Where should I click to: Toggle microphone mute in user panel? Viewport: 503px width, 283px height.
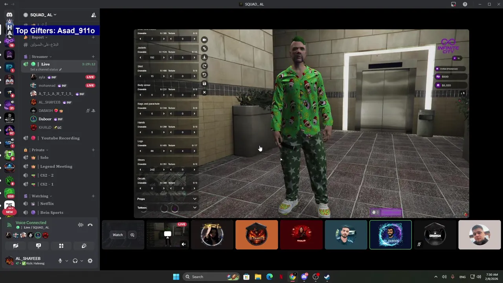pyautogui.click(x=60, y=261)
